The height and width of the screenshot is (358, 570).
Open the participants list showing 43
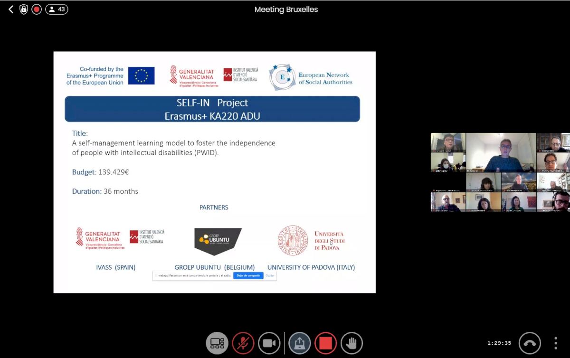(57, 9)
